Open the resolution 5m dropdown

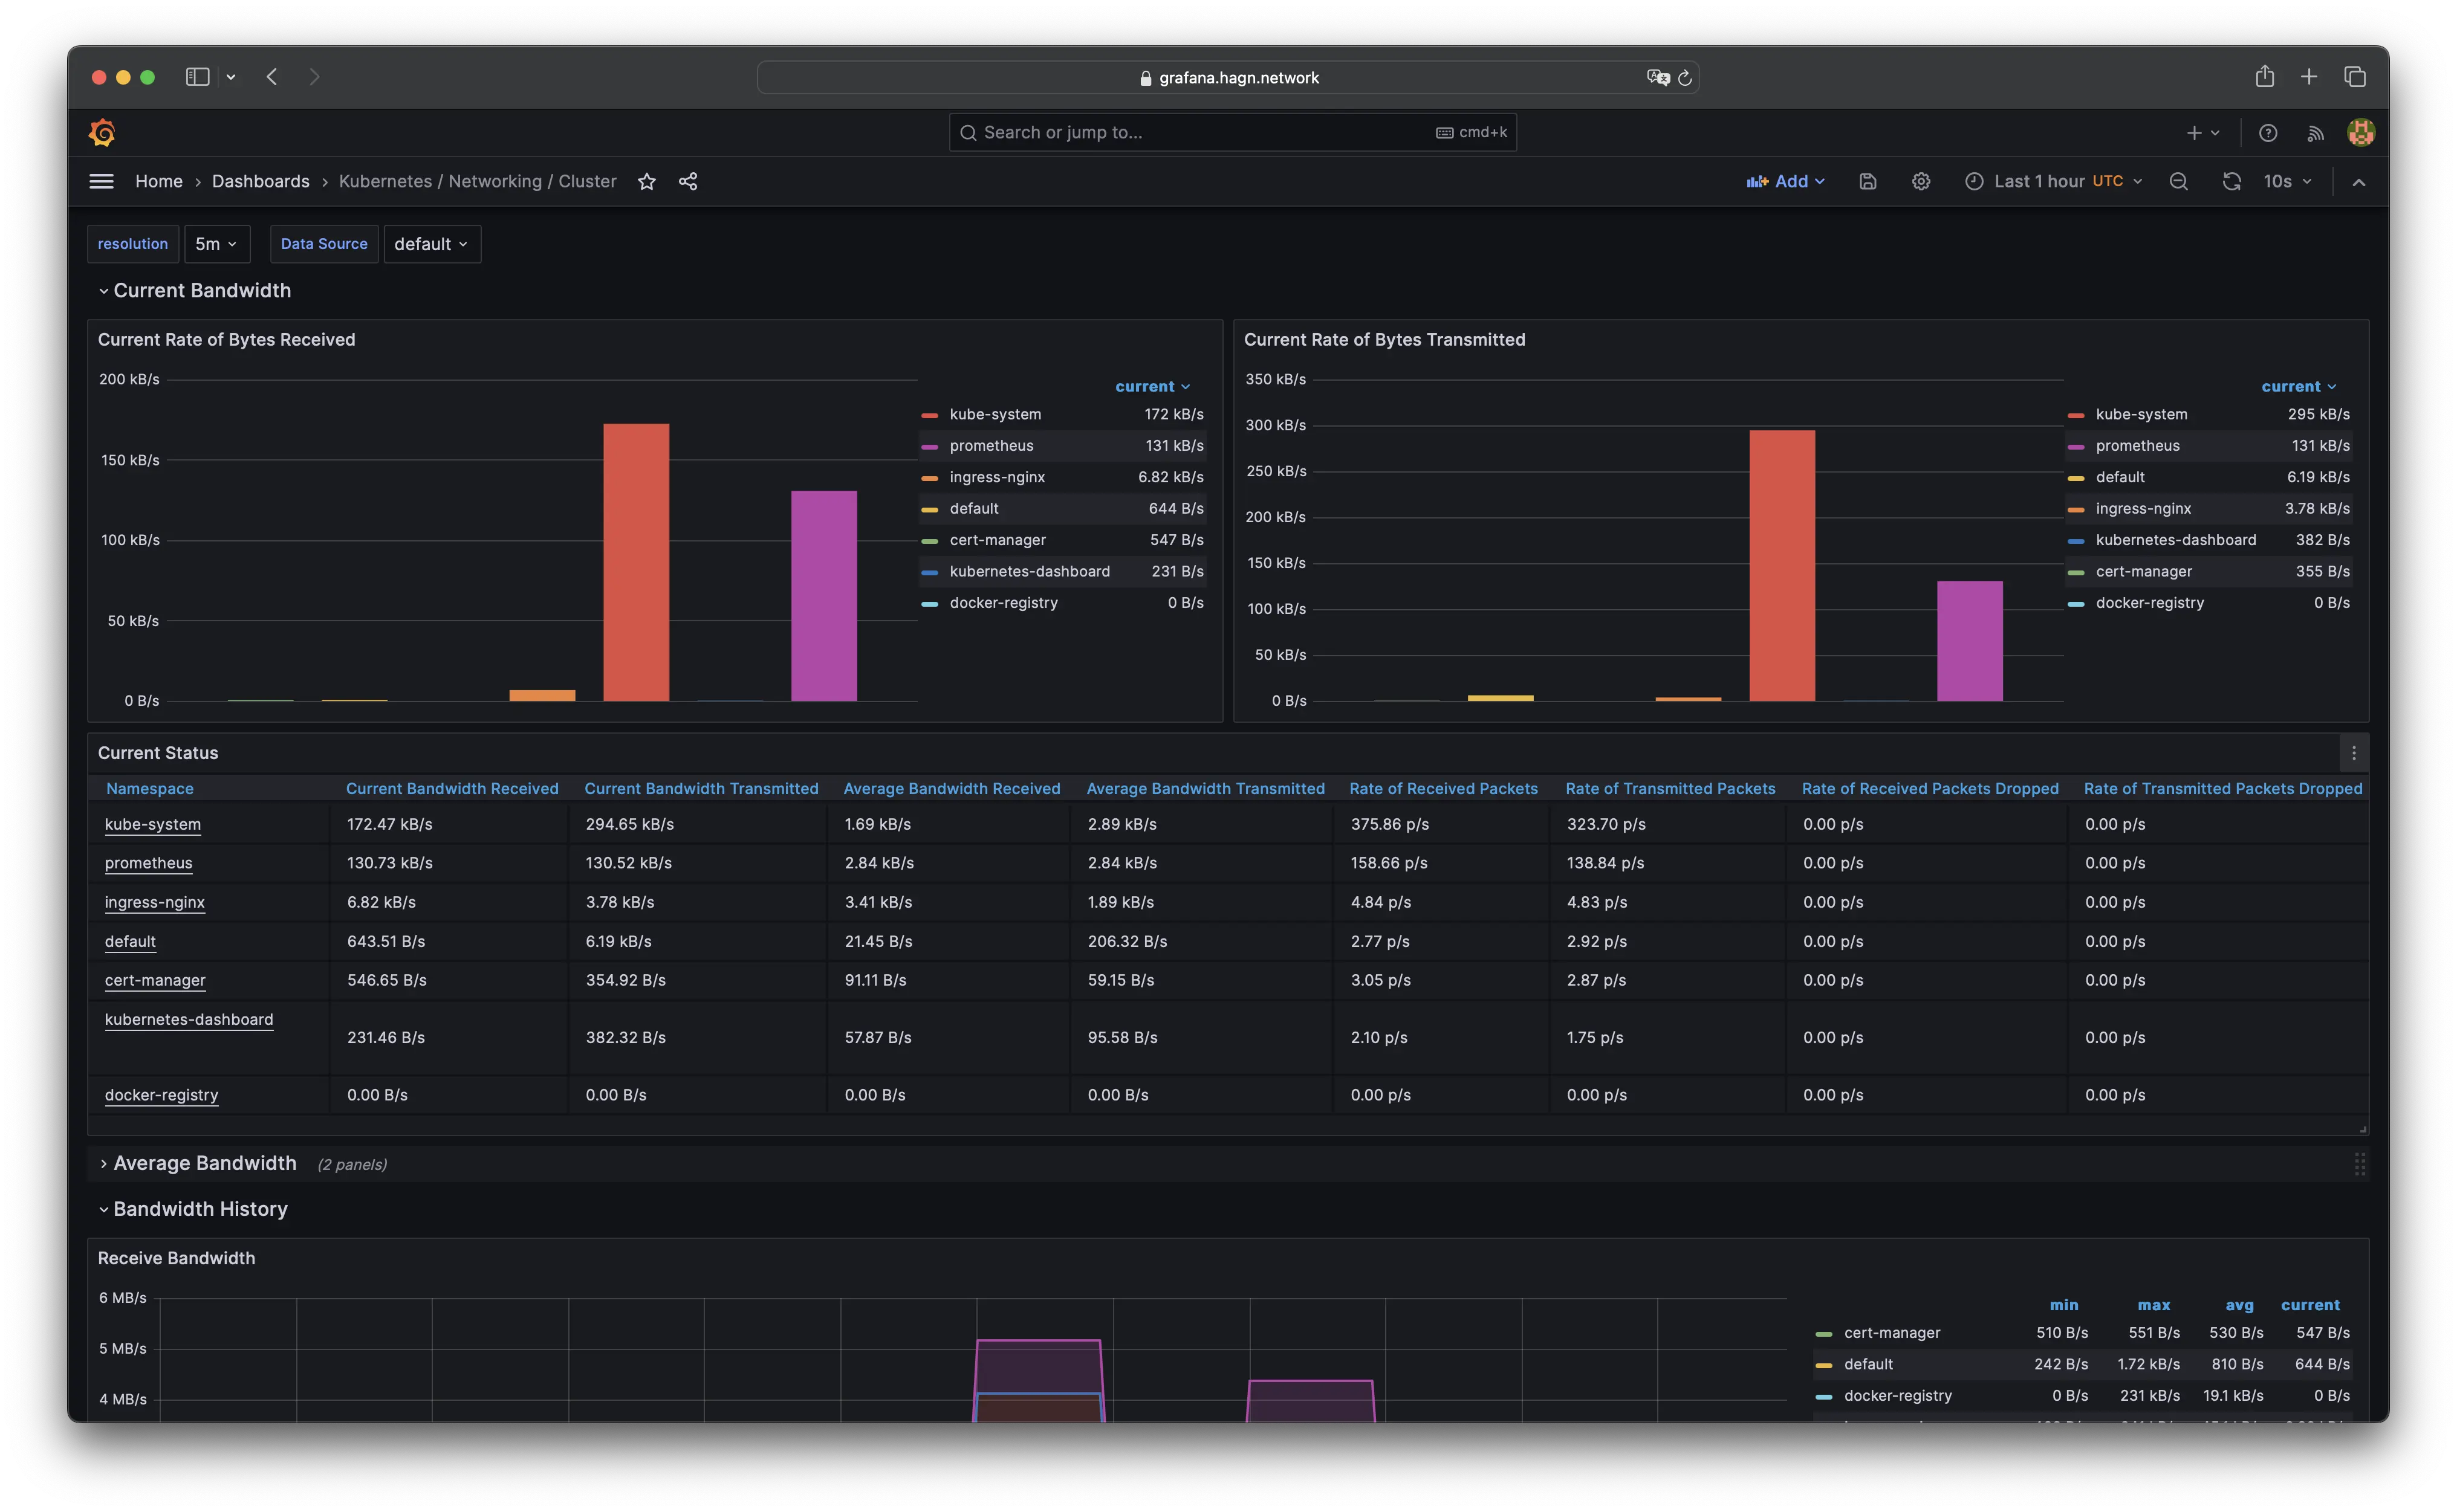click(216, 244)
